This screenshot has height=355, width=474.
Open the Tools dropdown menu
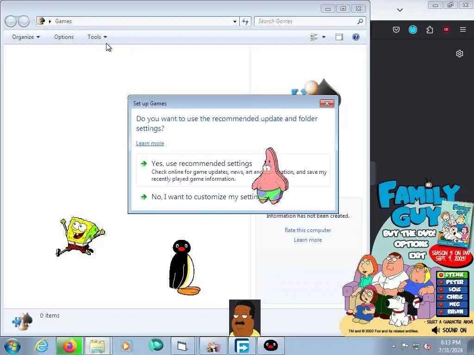97,37
